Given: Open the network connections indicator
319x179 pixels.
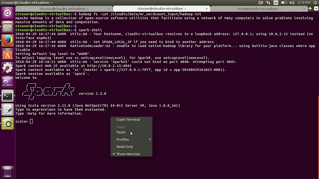Looking at the screenshot, I should point(268,3).
